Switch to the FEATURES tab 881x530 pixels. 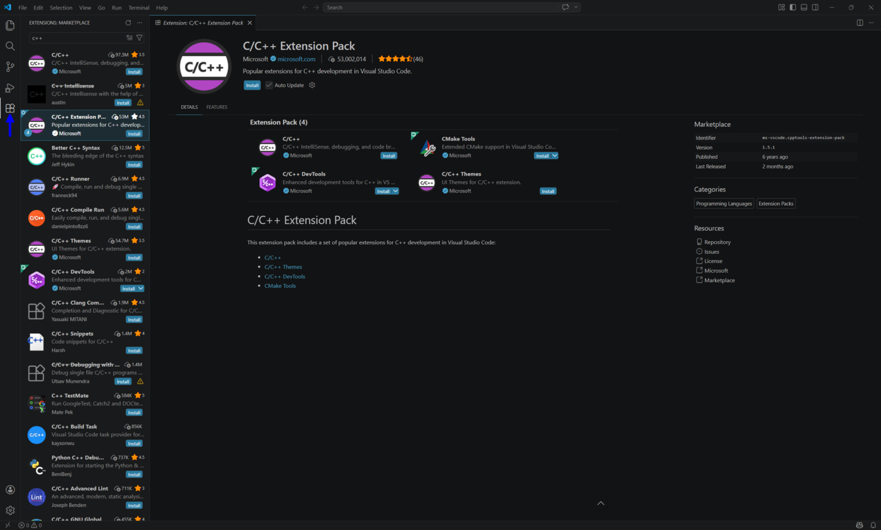[216, 107]
